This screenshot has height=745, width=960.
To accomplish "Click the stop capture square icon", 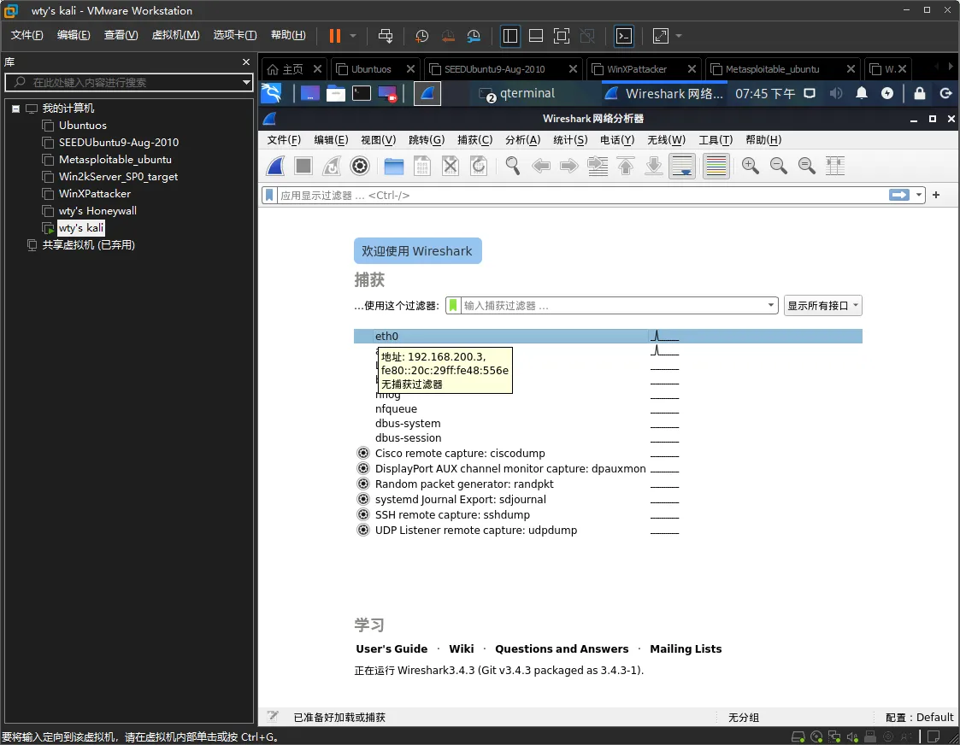I will coord(303,166).
